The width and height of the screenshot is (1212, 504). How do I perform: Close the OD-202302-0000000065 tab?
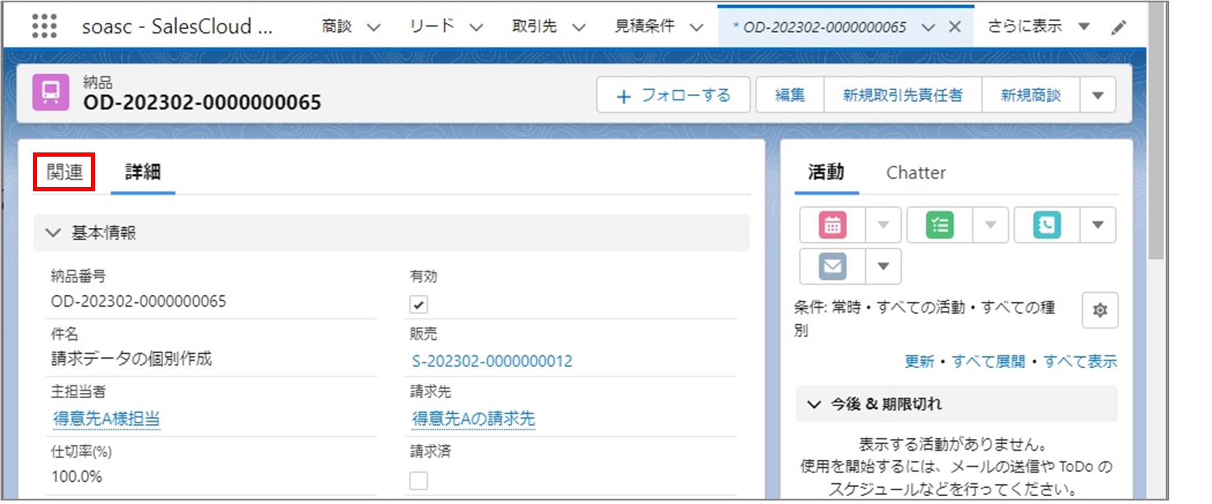(x=955, y=27)
